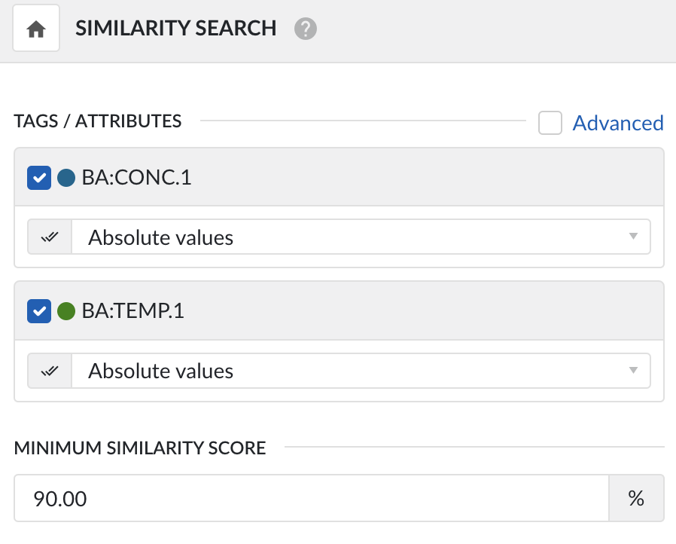676x544 pixels.
Task: Open the Similarity Search help icon
Action: 305,29
